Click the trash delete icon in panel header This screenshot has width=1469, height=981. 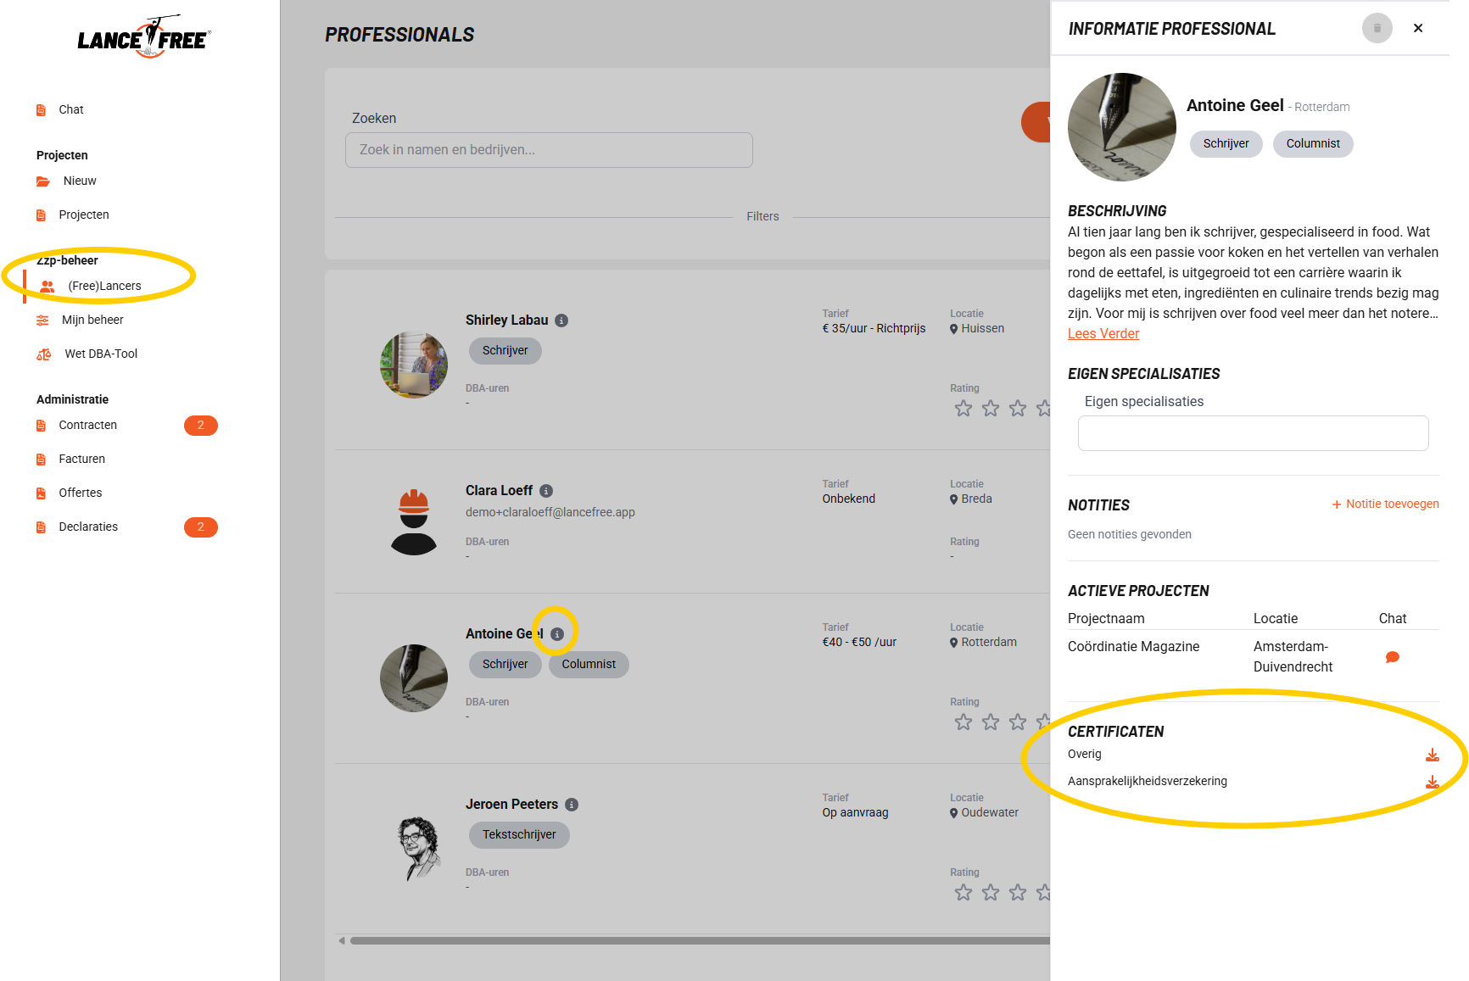click(1377, 28)
